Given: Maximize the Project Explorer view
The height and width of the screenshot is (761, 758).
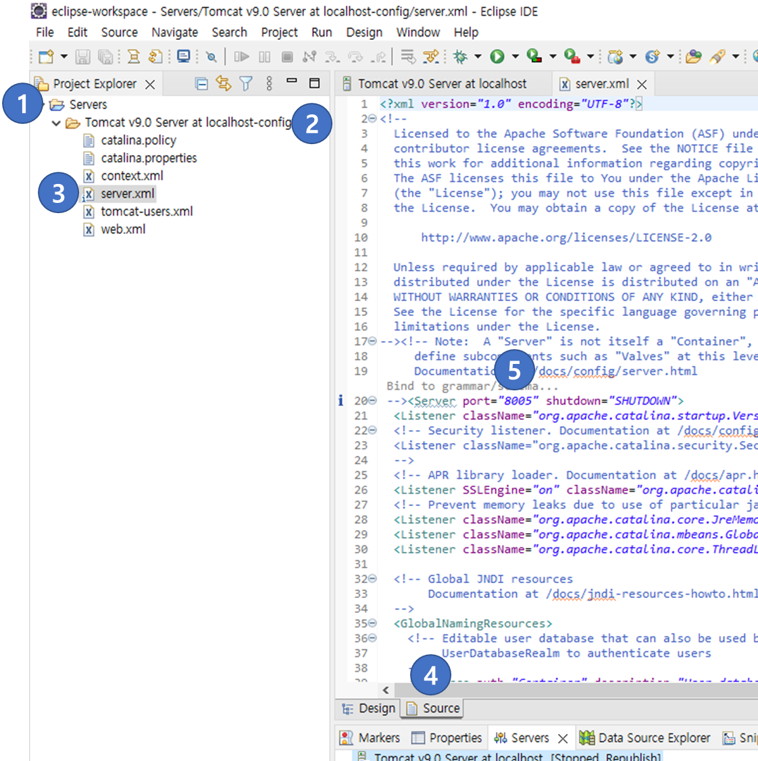Looking at the screenshot, I should click(x=315, y=83).
